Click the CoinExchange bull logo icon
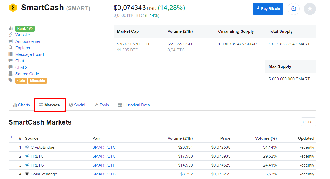This screenshot has width=330, height=179. [x=27, y=174]
